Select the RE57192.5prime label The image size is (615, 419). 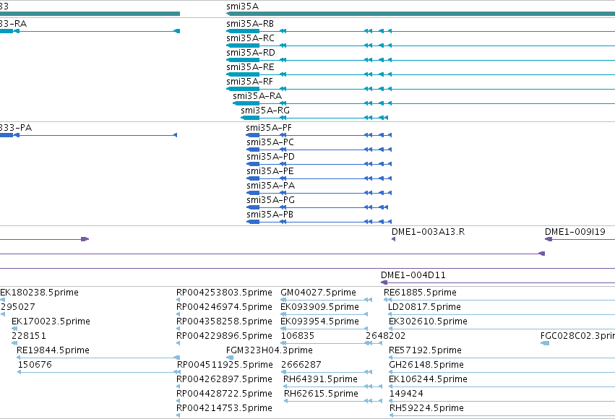tap(425, 350)
